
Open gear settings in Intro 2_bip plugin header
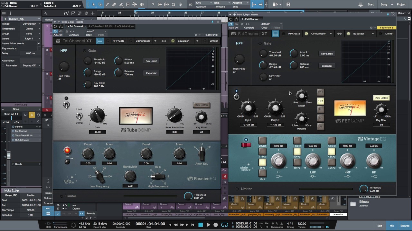click(371, 28)
